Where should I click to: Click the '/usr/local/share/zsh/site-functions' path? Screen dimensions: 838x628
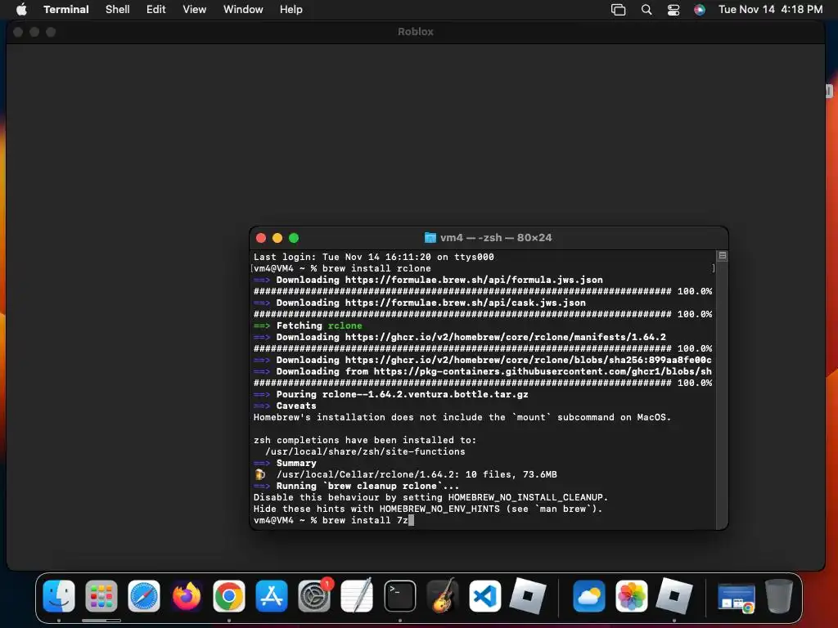(x=365, y=451)
